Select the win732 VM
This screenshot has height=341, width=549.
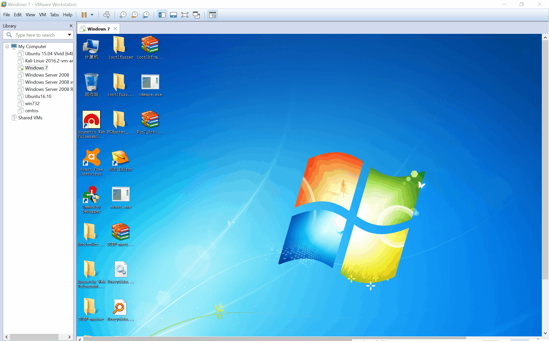tap(32, 104)
